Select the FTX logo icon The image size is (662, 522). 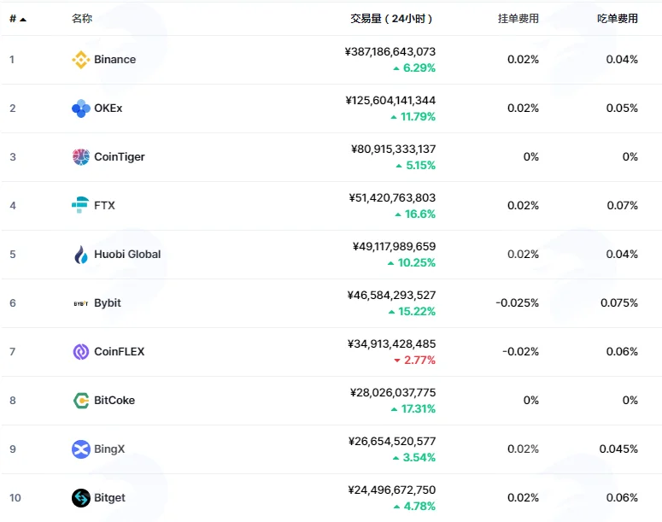coord(80,205)
